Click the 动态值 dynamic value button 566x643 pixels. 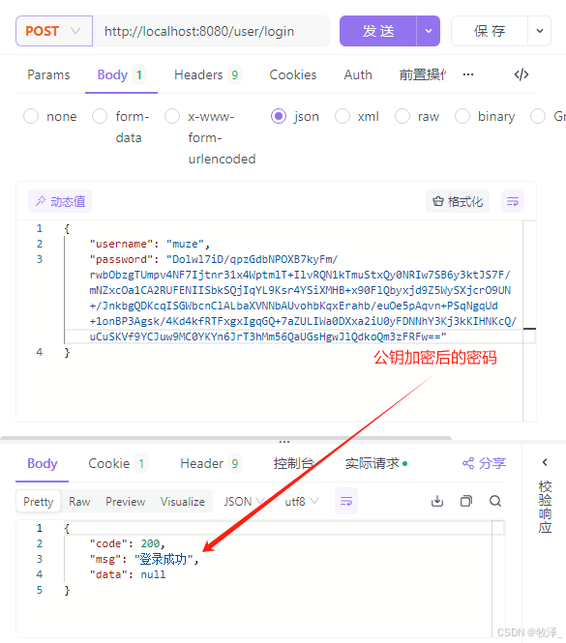(x=60, y=201)
